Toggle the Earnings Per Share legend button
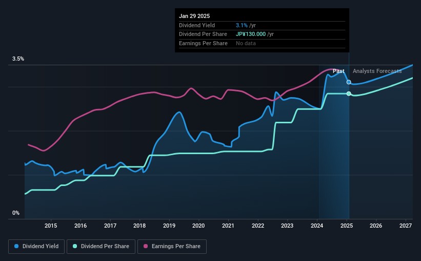 pyautogui.click(x=172, y=247)
